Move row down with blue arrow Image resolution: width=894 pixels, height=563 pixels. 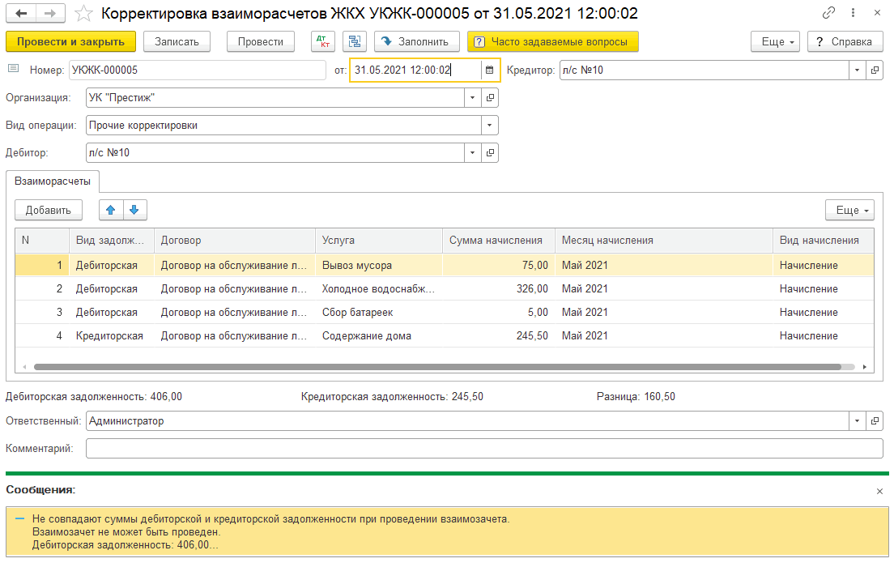pyautogui.click(x=134, y=210)
